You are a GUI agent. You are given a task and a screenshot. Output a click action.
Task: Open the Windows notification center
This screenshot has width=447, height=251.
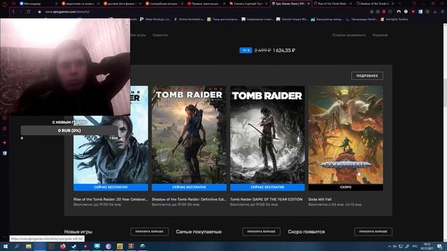tap(439, 246)
